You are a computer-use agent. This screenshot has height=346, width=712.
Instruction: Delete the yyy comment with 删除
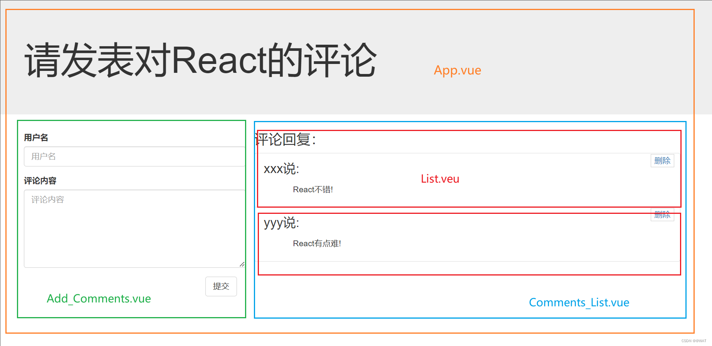pyautogui.click(x=662, y=215)
